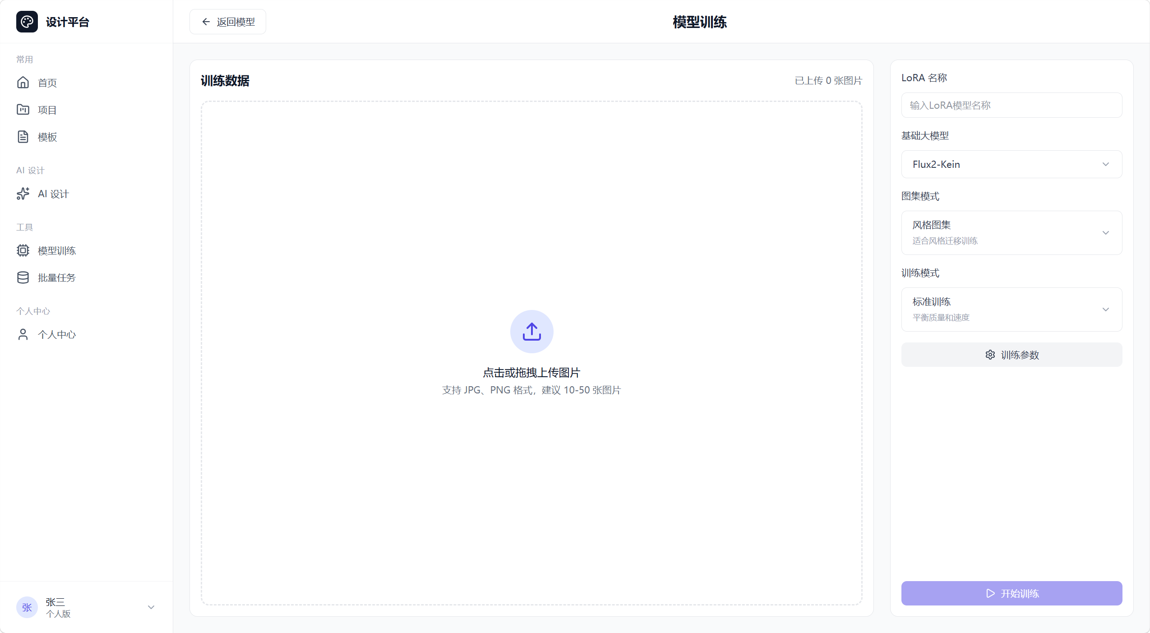Open the 项目 menu item
This screenshot has width=1150, height=633.
(x=87, y=110)
